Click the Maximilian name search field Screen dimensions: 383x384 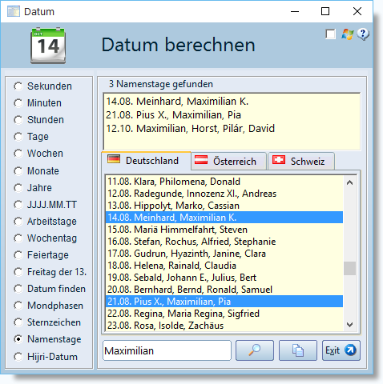[167, 350]
